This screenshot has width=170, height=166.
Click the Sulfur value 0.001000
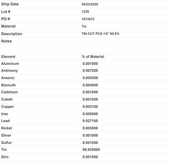[x=90, y=143]
